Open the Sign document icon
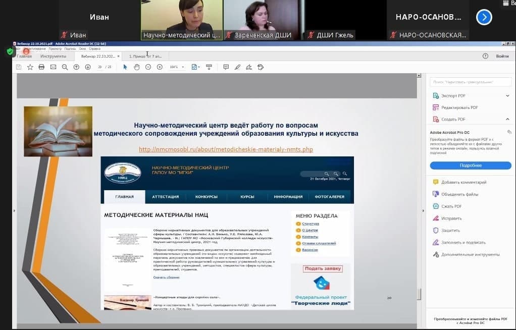Image resolution: width=516 pixels, height=330 pixels. (249, 67)
